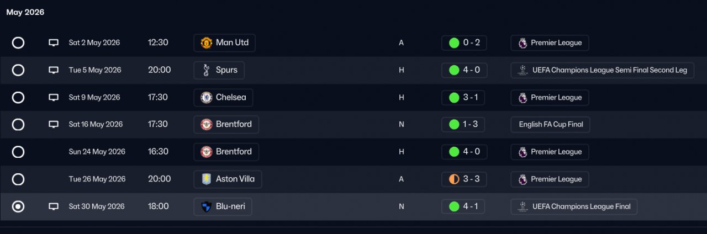707x234 pixels.
Task: Open the 3 - 3 draw result
Action: 464,179
